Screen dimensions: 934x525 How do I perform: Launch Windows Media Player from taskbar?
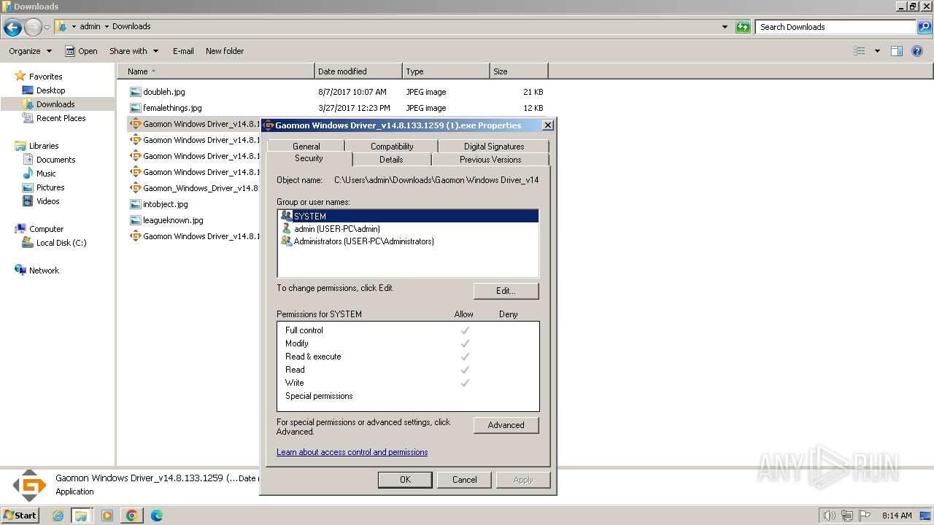[x=107, y=516]
